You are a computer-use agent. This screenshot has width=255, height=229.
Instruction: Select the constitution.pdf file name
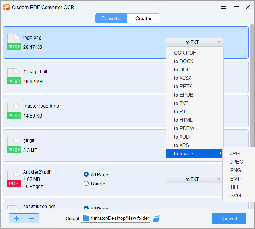(x=39, y=206)
